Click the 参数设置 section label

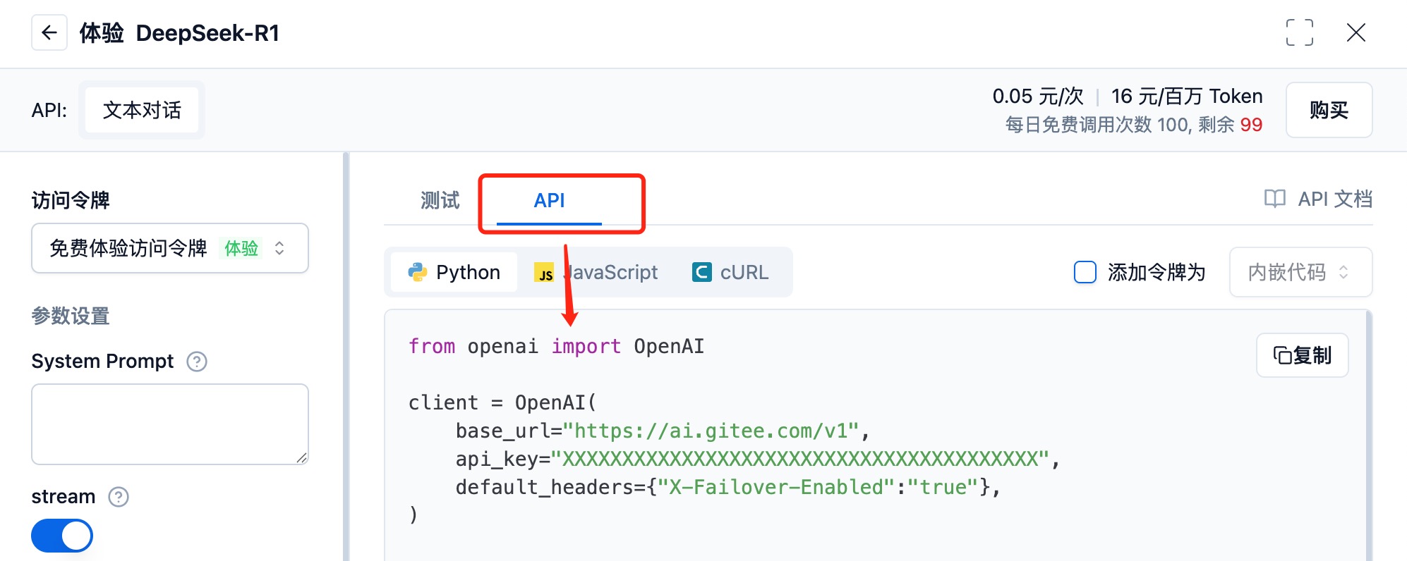[71, 316]
